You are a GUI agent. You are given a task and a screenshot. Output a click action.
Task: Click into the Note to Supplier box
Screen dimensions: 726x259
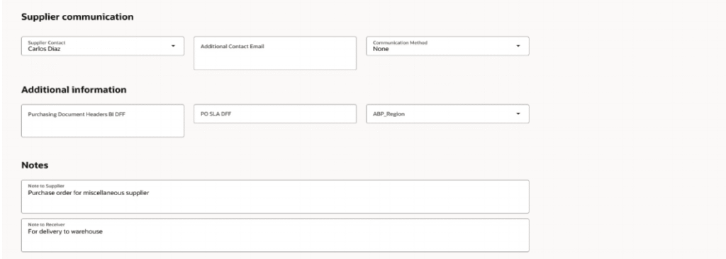point(275,197)
